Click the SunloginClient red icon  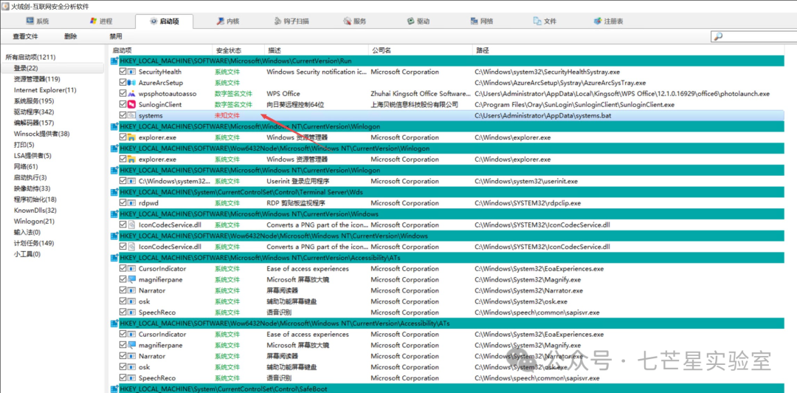click(x=131, y=105)
